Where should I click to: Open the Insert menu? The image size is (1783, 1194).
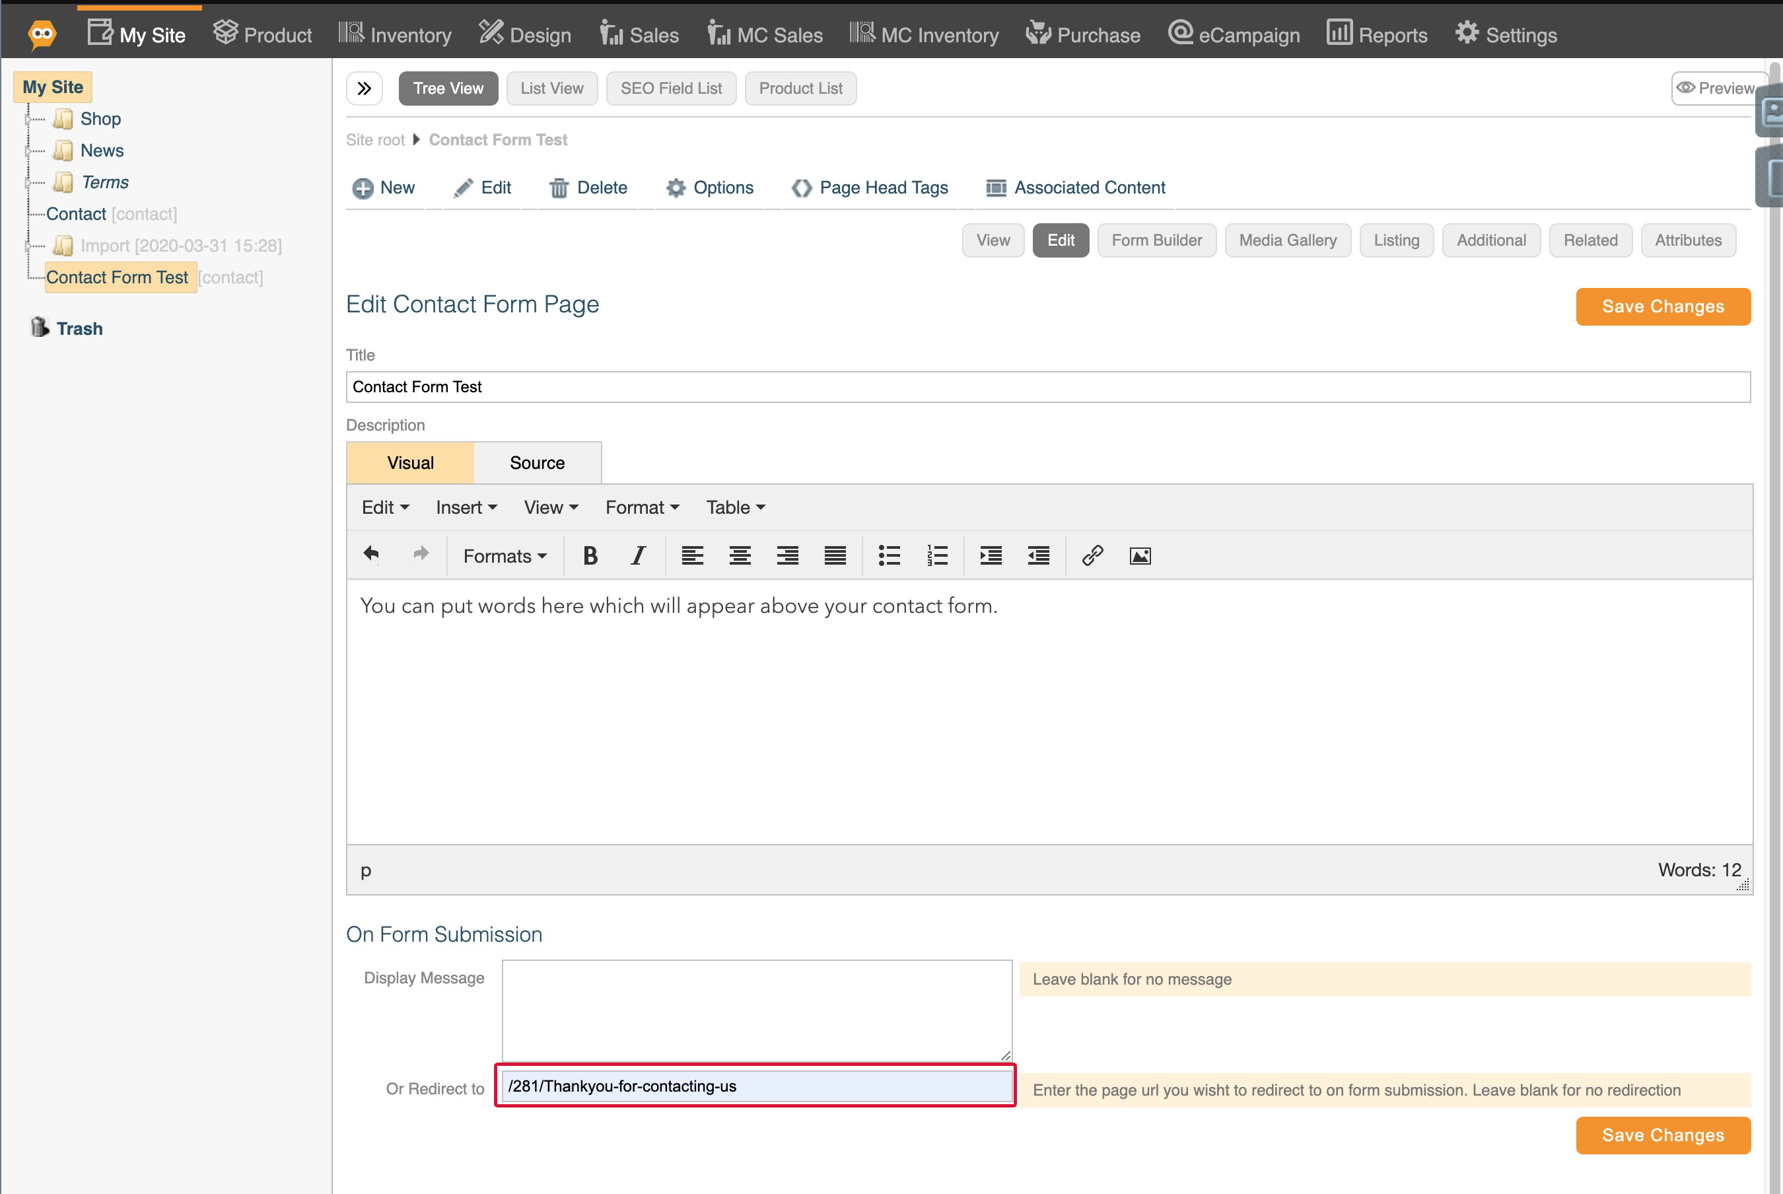466,508
